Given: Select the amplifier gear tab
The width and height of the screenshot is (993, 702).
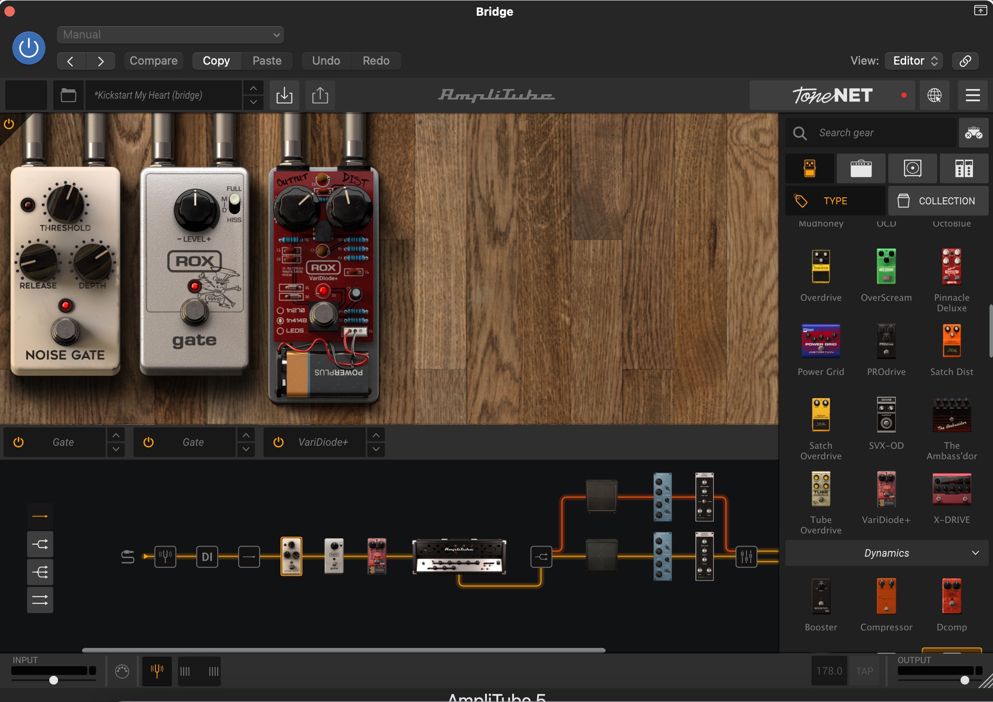Looking at the screenshot, I should [861, 169].
